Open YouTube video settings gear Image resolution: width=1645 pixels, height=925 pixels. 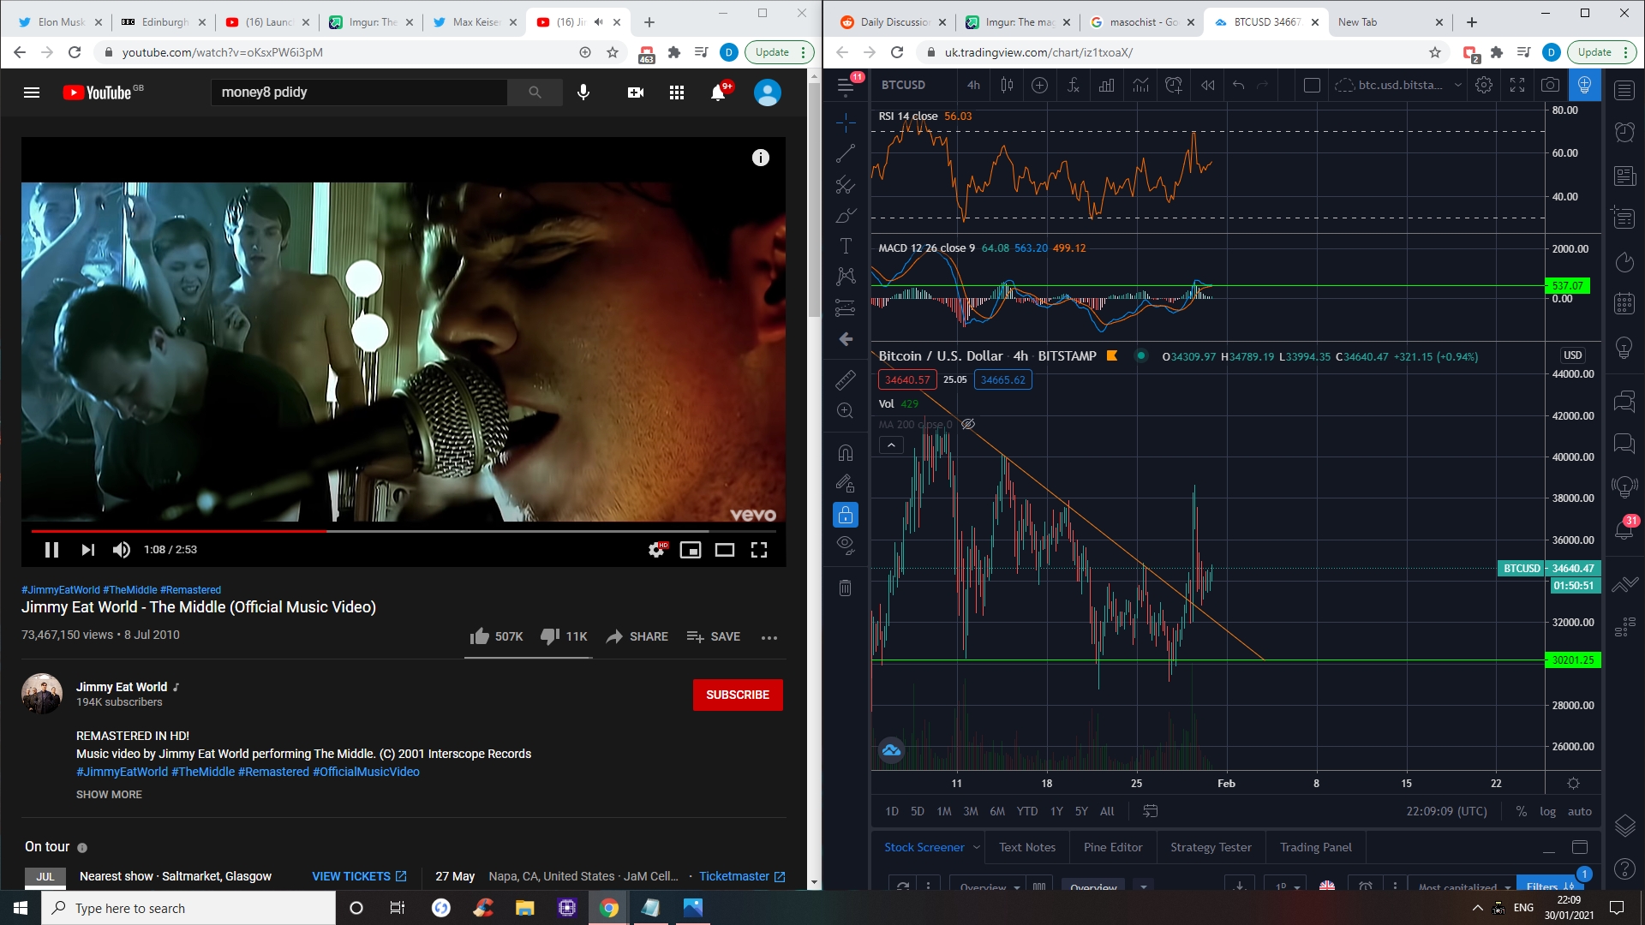[x=657, y=550]
